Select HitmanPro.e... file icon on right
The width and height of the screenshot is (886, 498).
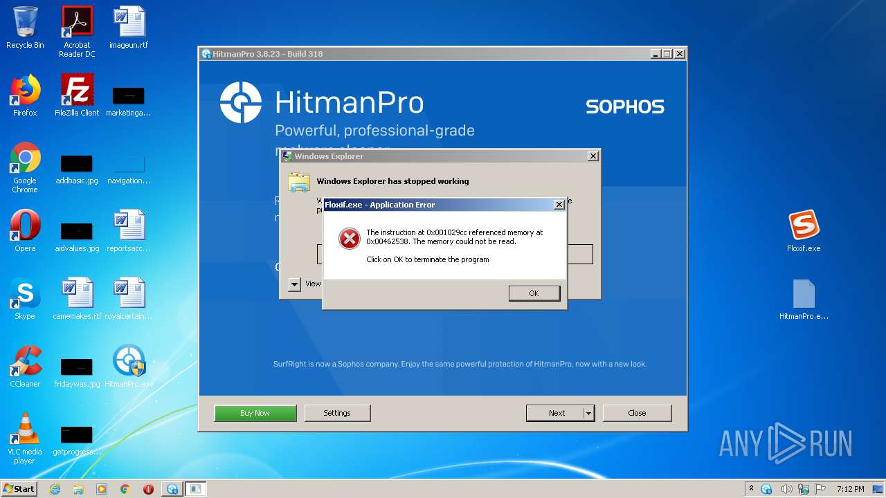[x=804, y=299]
